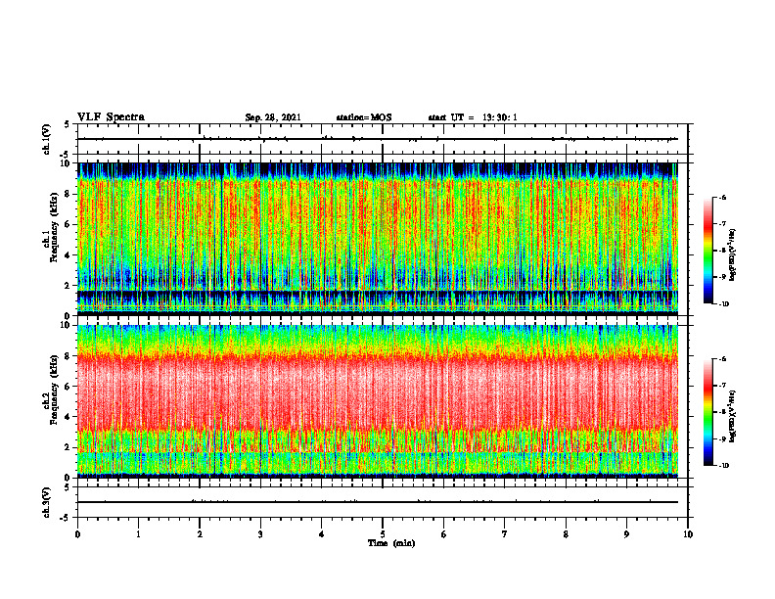
Task: Click the ch.2 spectrogram color scale bar
Action: coord(707,412)
